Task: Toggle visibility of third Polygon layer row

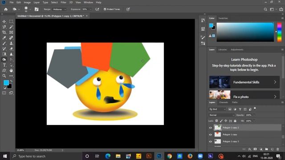Action: [x=211, y=141]
